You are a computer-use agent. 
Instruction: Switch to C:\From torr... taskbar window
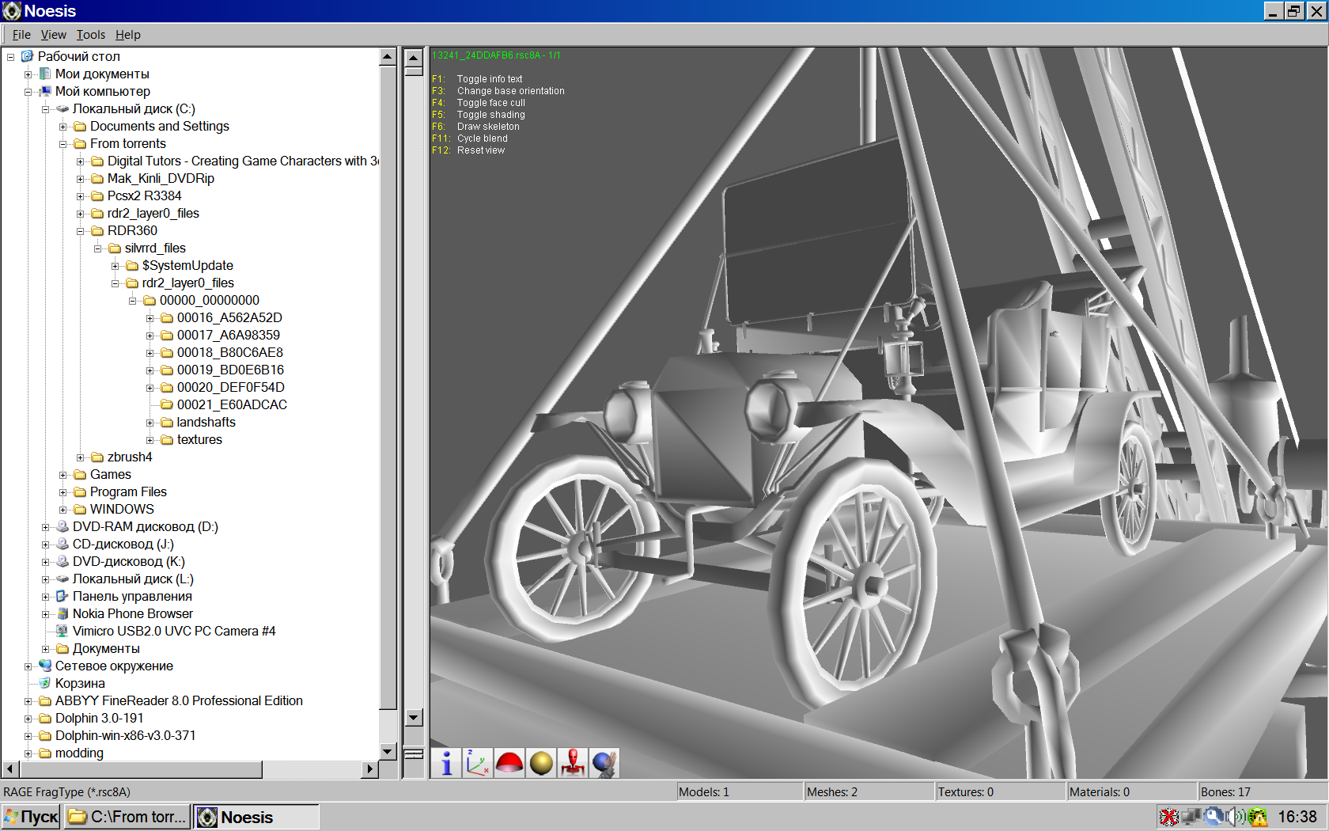[x=128, y=817]
